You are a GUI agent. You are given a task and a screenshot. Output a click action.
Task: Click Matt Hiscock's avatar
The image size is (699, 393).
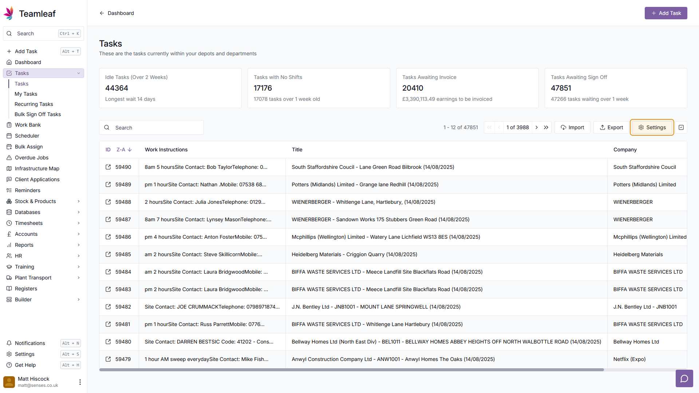(x=9, y=382)
